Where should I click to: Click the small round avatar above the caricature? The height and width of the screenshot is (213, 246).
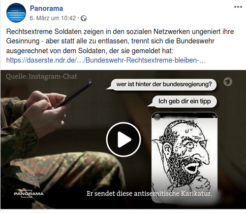(x=157, y=117)
